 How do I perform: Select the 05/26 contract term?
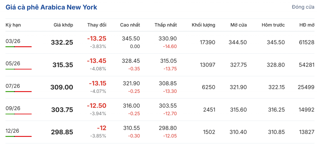(x=13, y=63)
